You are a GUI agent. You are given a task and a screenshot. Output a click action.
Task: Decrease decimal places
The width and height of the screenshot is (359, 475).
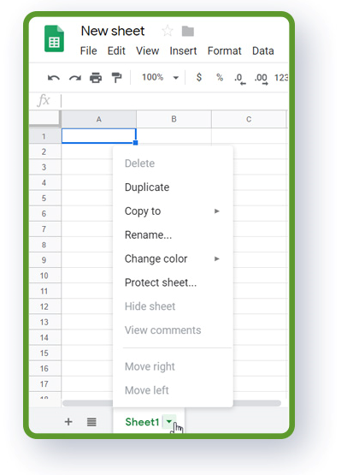click(x=240, y=79)
